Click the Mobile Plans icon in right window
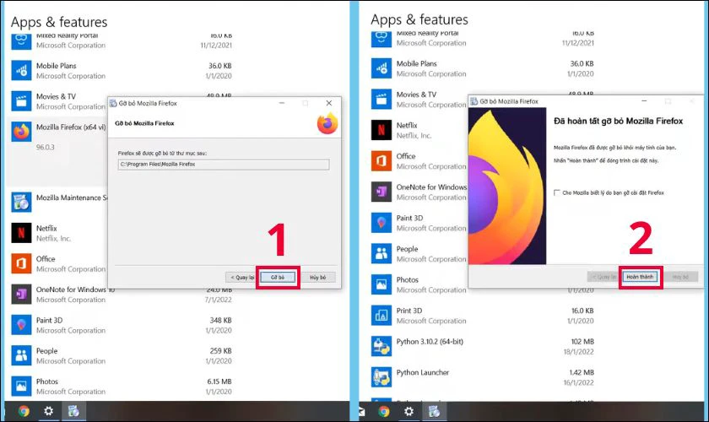709x422 pixels. [382, 68]
